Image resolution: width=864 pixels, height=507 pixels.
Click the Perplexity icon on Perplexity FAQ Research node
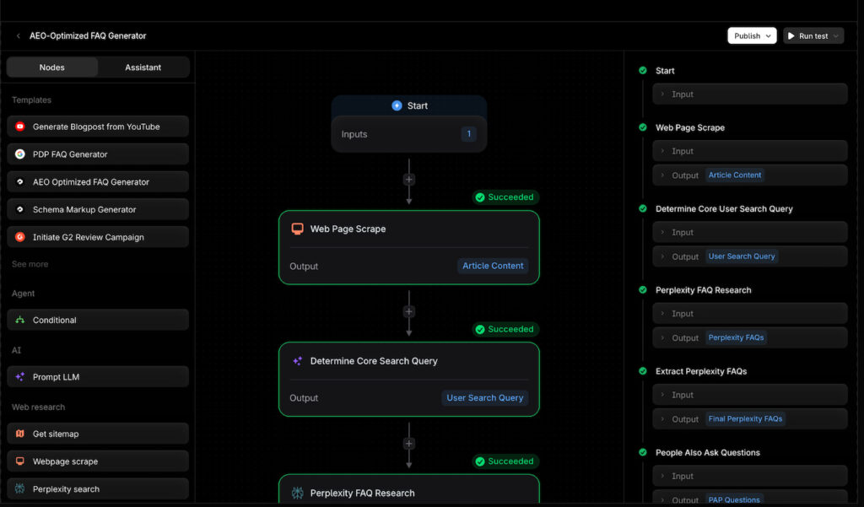point(298,493)
